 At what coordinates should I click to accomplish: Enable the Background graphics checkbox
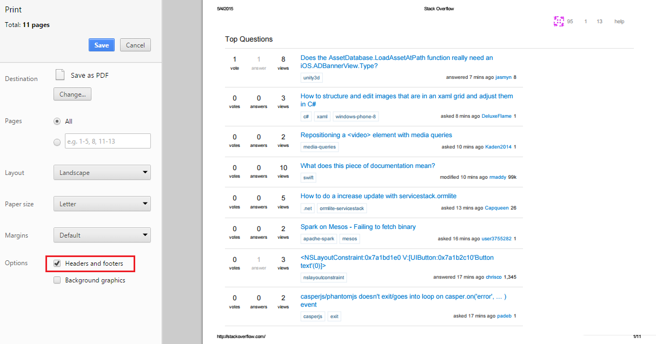56,280
